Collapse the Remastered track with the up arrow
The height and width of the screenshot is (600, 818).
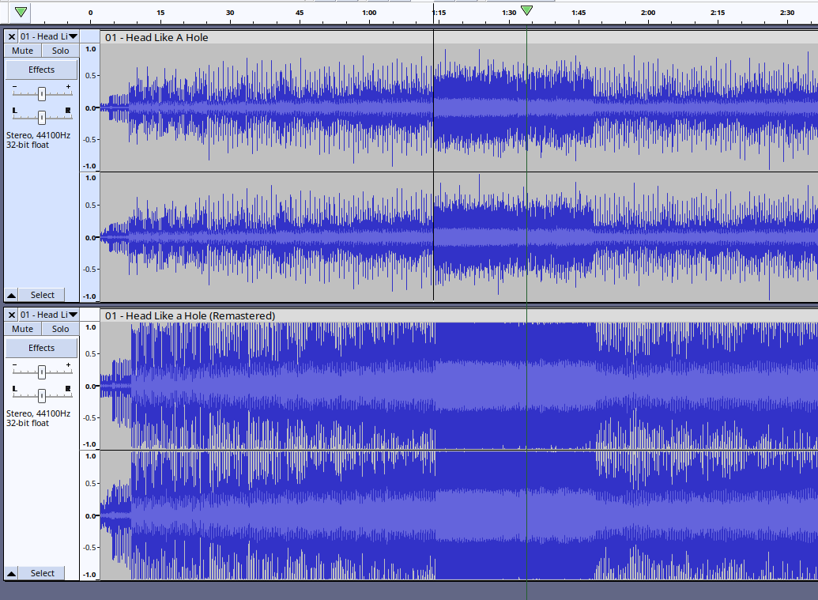[x=12, y=573]
